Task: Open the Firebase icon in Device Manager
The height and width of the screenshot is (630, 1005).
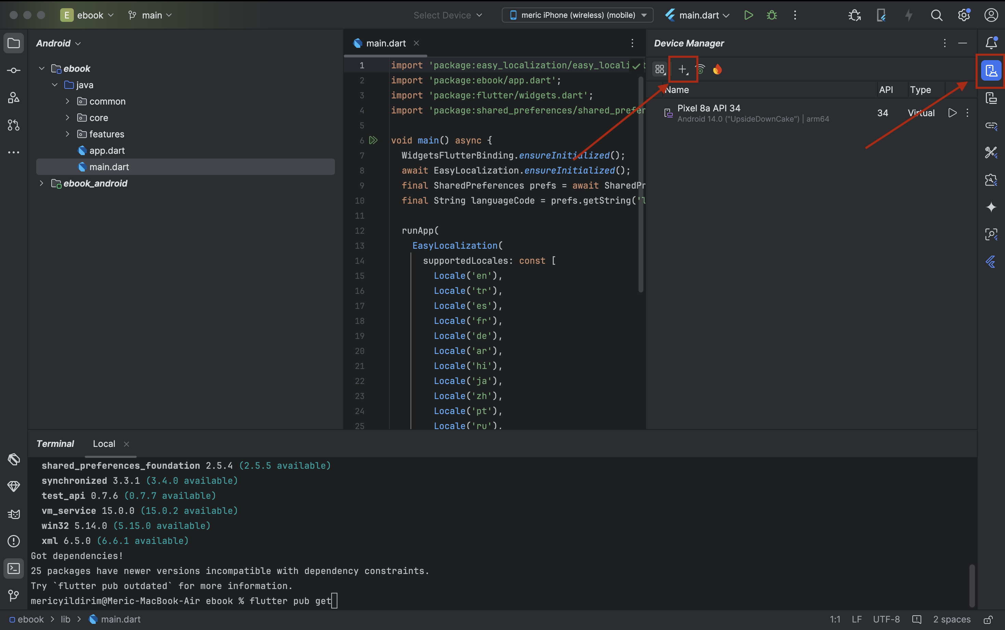Action: [717, 69]
